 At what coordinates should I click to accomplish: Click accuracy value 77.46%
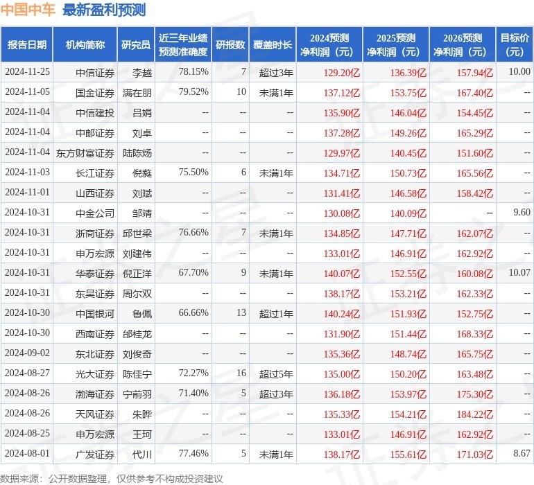tap(193, 453)
